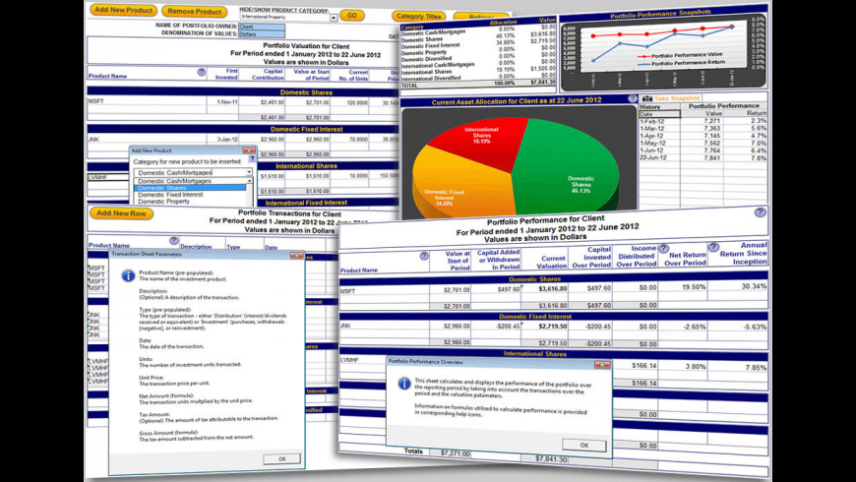Close the Add New Product dialog
856x482 pixels.
pyautogui.click(x=249, y=151)
